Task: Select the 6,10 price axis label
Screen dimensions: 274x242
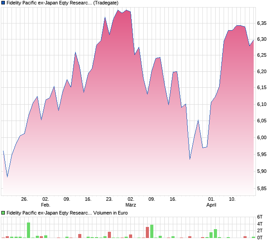Action: 262,104
